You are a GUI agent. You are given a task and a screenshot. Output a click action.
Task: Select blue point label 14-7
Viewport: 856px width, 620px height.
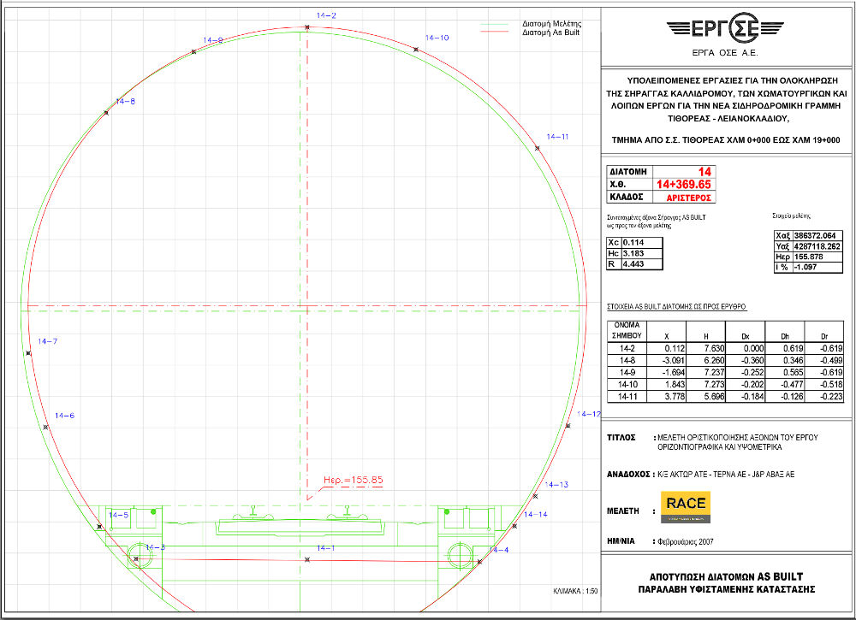[47, 341]
